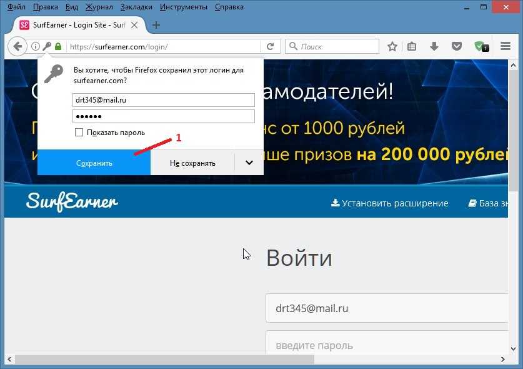Reload the page with the refresh icon
The width and height of the screenshot is (523, 369).
tap(270, 46)
